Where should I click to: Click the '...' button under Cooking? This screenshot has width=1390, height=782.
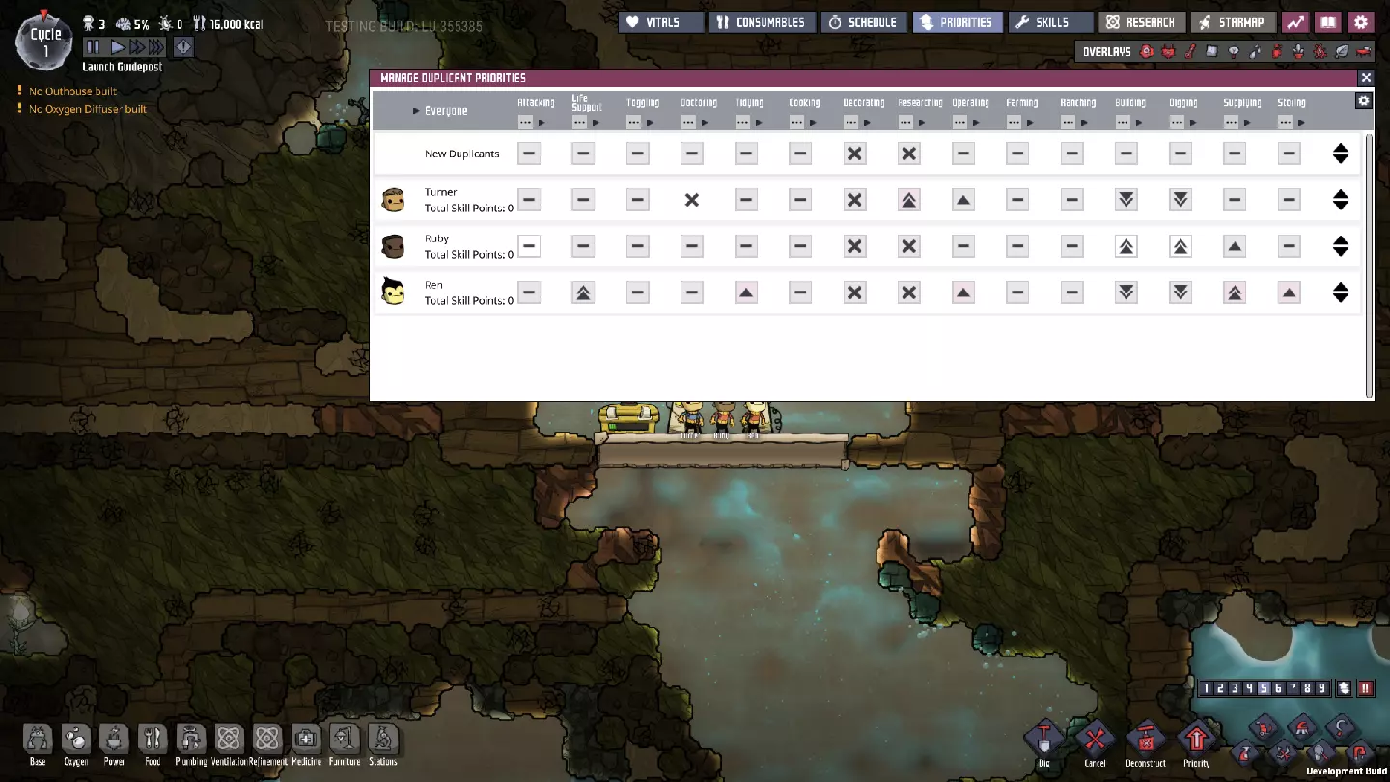[x=796, y=123]
